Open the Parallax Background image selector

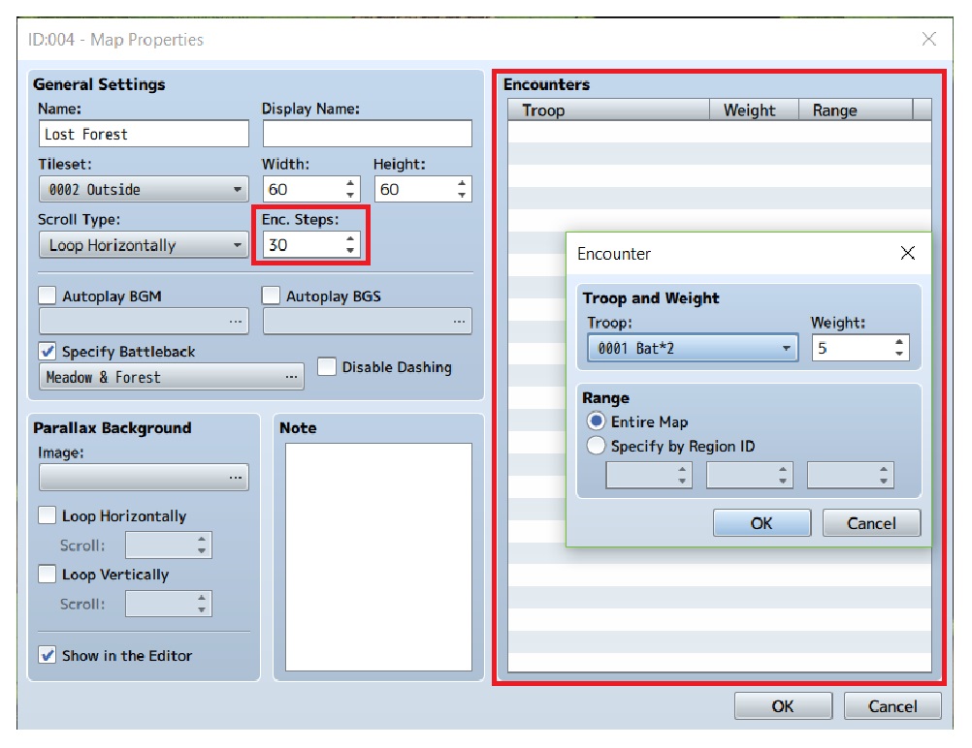tap(144, 478)
